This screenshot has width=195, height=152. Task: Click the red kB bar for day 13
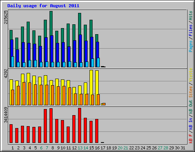80,125
